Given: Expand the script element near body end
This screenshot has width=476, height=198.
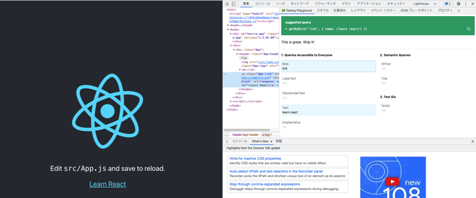Looking at the screenshot, I should point(231,101).
